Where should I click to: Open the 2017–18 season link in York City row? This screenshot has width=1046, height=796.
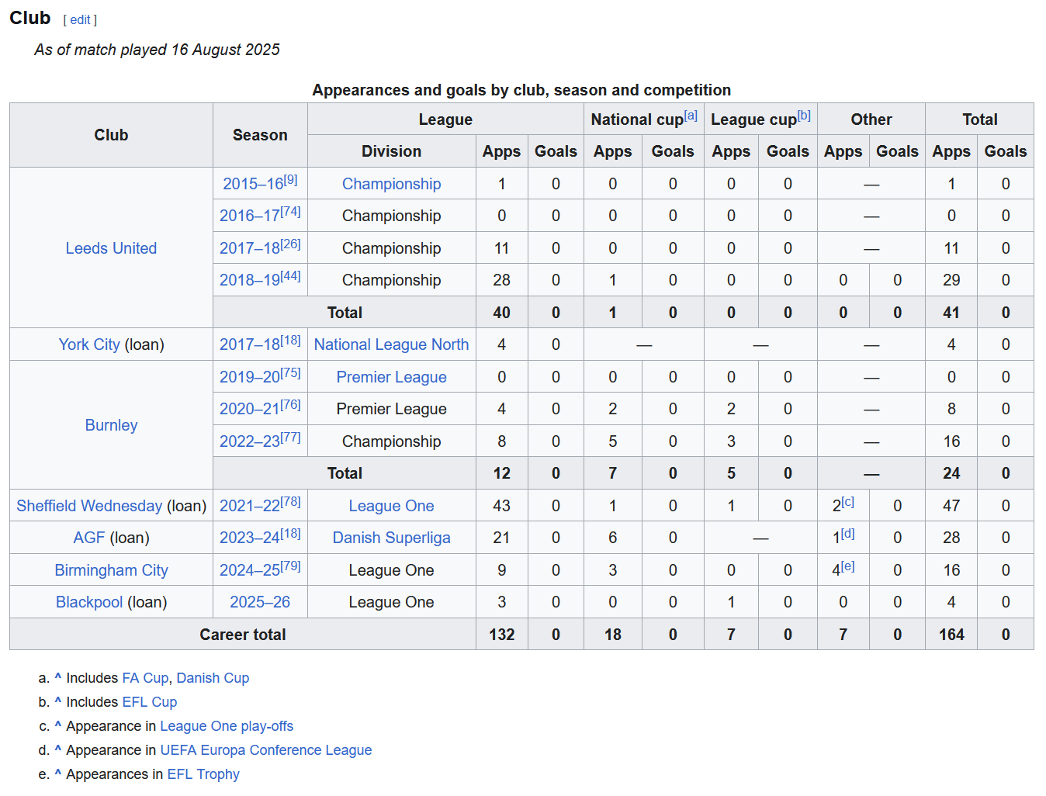coord(249,344)
